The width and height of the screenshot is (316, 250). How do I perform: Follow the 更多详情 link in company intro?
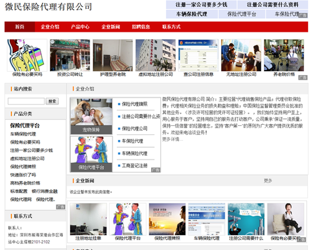pos(172,139)
